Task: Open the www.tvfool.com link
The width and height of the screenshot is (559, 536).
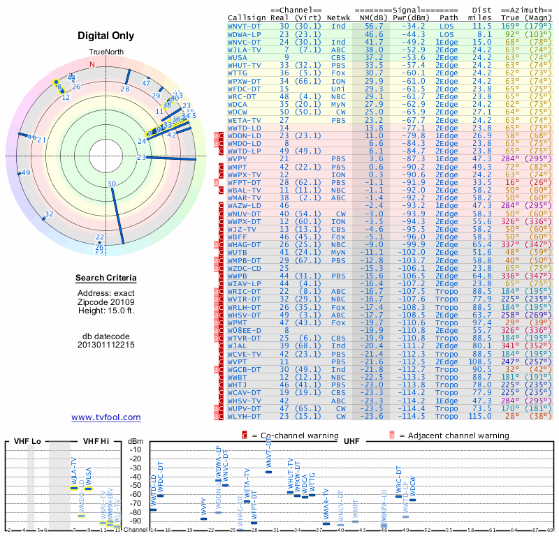Action: pos(106,417)
